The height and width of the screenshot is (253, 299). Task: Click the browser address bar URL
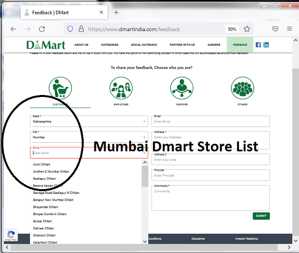click(134, 29)
